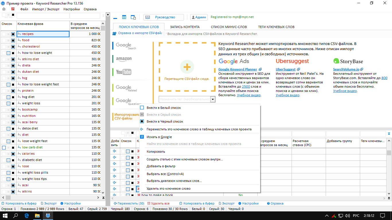392x220 pixels.
Task: Open the Windows Start menu
Action: [x=5, y=215]
